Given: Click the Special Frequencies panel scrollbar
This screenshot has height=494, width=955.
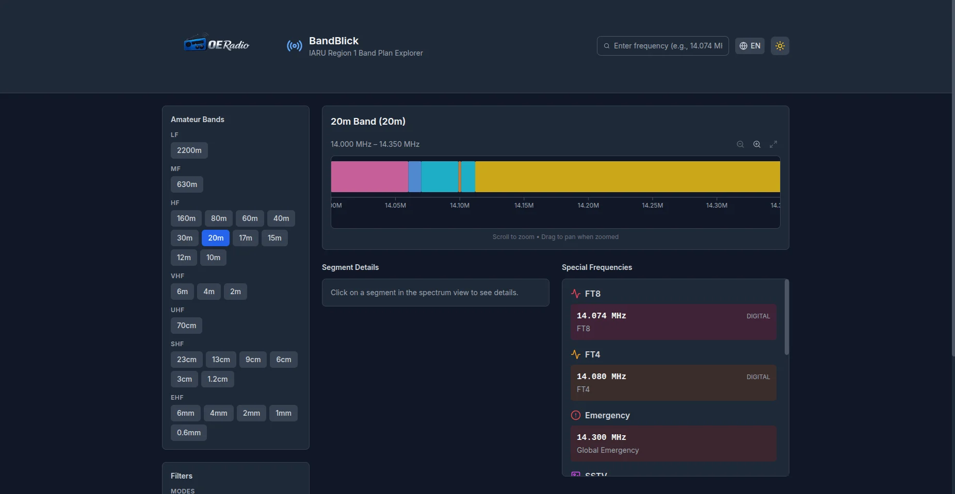Looking at the screenshot, I should (786, 317).
